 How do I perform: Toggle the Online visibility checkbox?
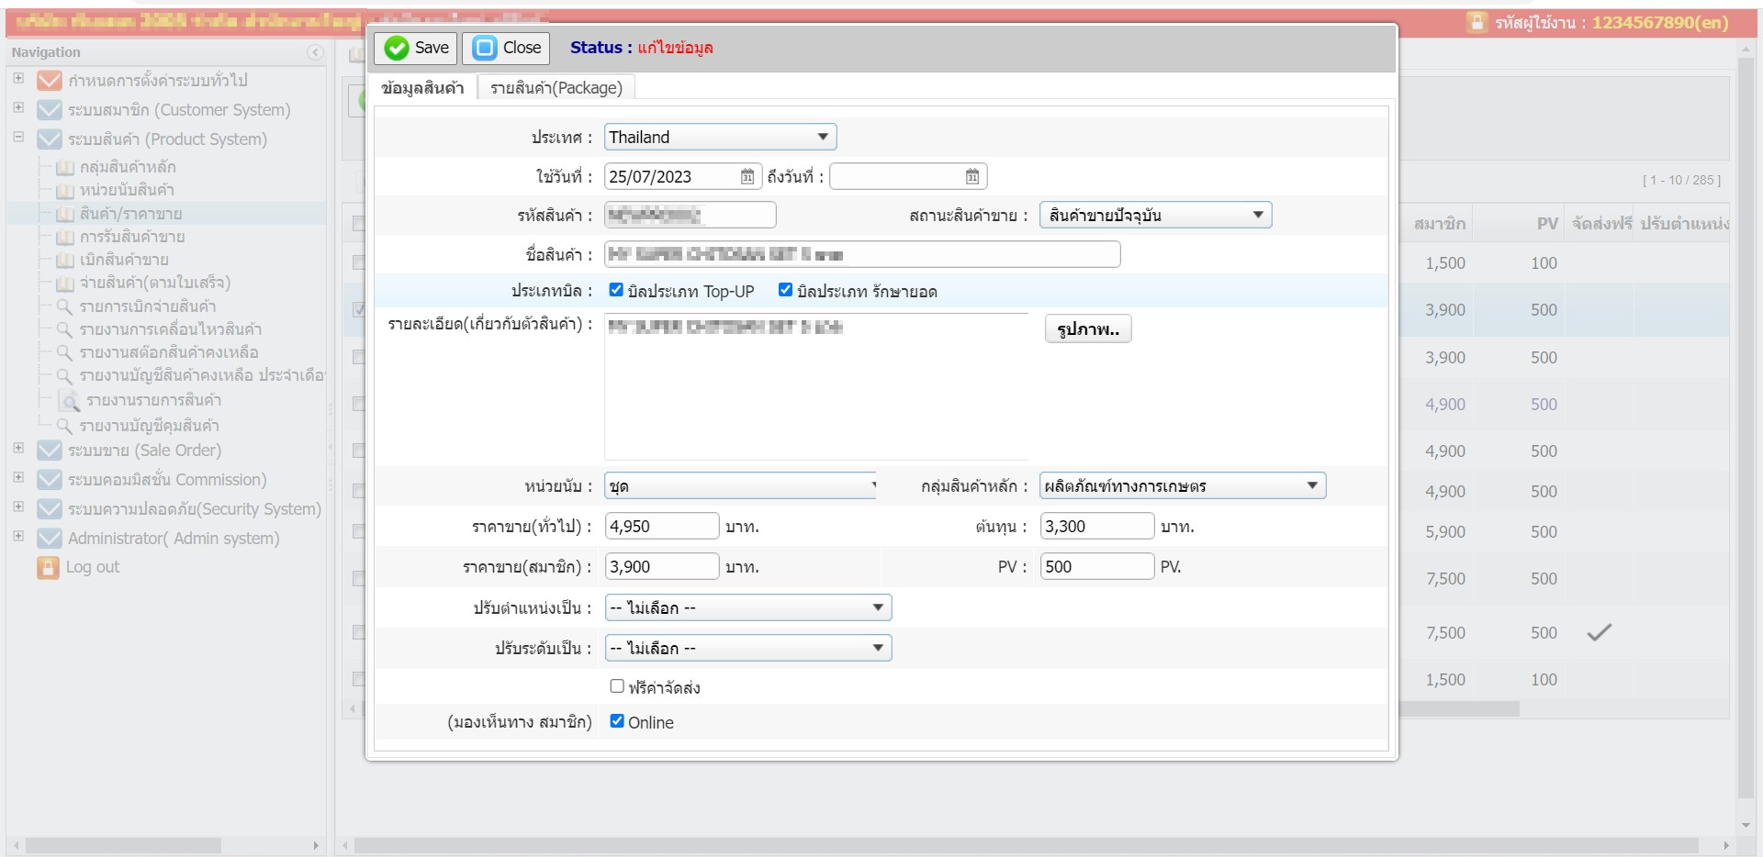(617, 721)
